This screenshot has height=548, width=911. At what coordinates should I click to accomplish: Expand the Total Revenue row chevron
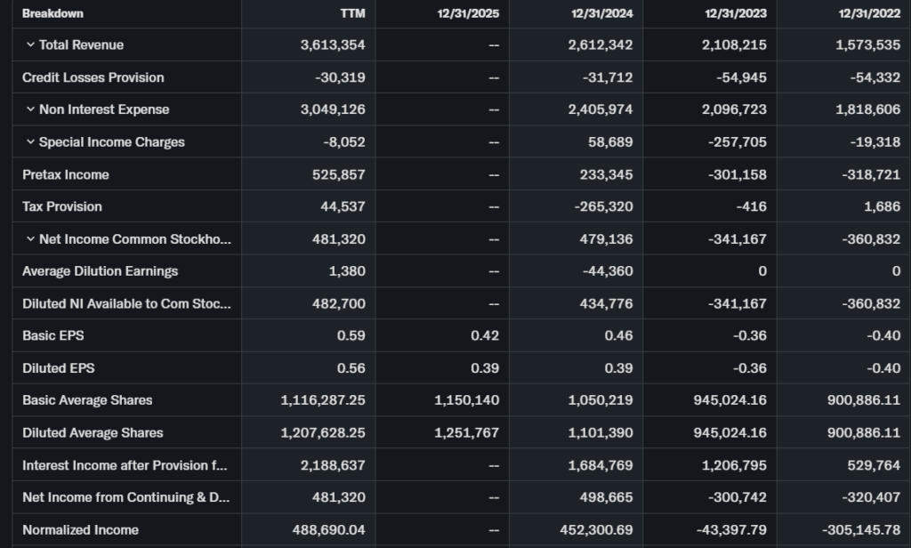(30, 45)
